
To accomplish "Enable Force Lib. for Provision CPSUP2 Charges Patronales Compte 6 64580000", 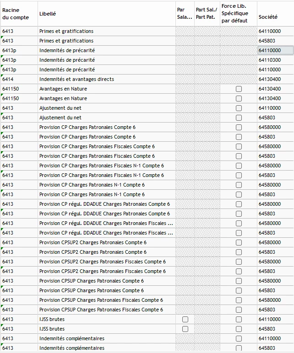I will 239,242.
